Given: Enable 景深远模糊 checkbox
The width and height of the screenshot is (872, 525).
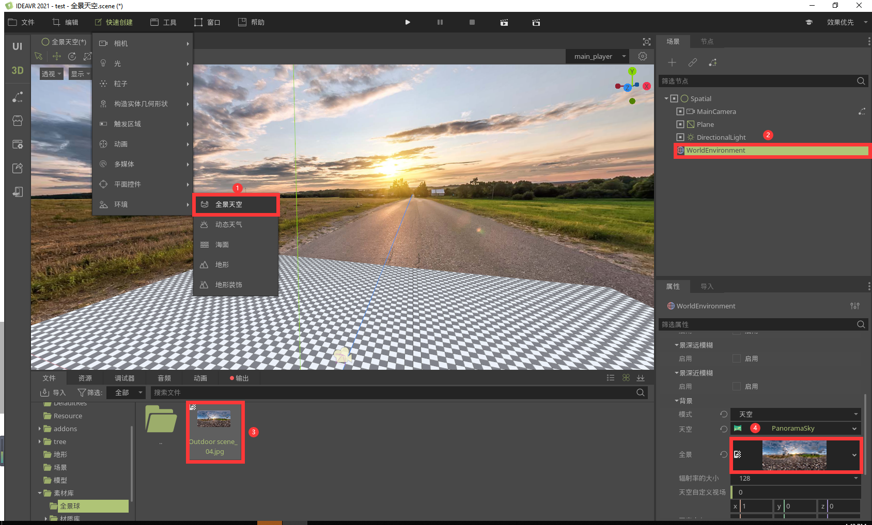Looking at the screenshot, I should pyautogui.click(x=737, y=358).
